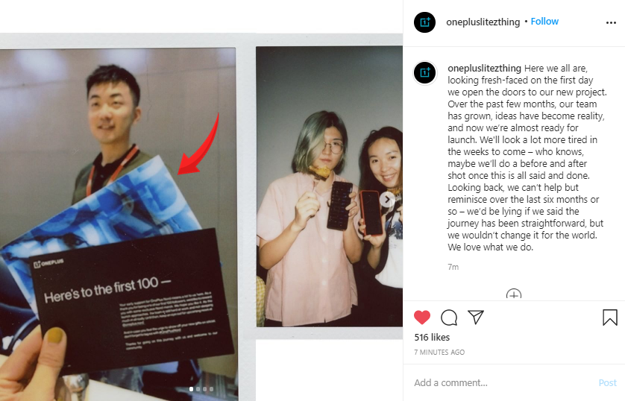Click the avatar beside the caption

(x=425, y=73)
